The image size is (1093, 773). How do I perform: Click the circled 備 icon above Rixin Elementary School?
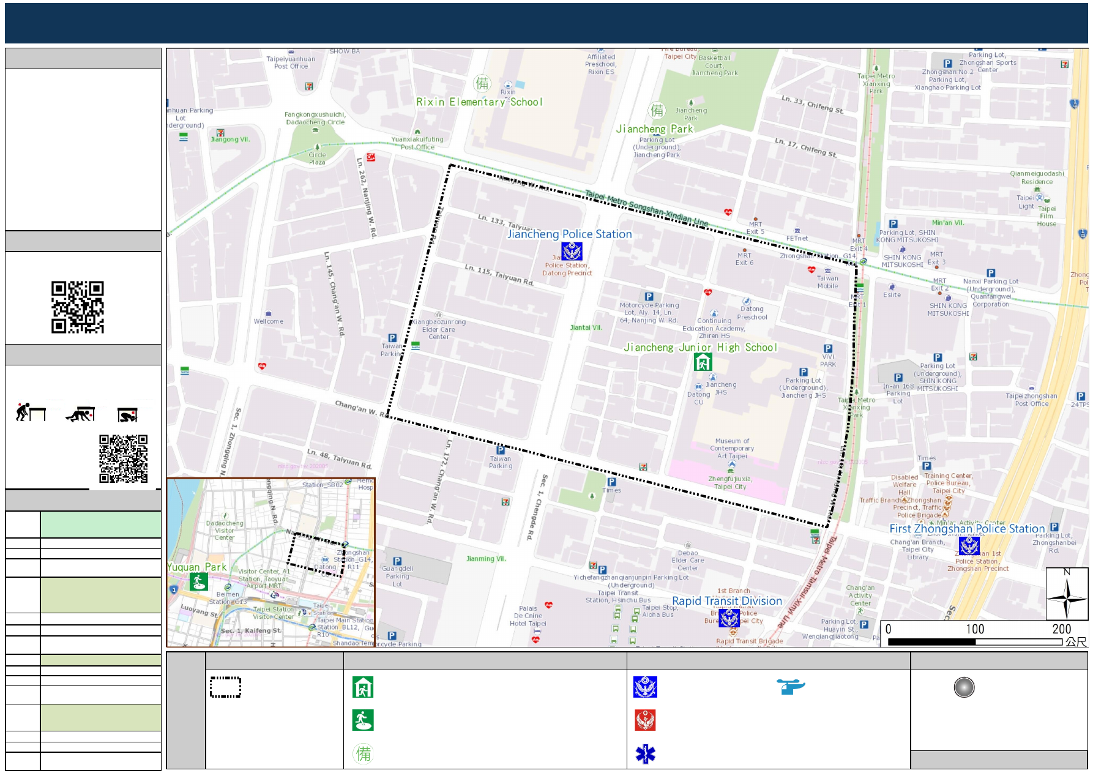(482, 83)
